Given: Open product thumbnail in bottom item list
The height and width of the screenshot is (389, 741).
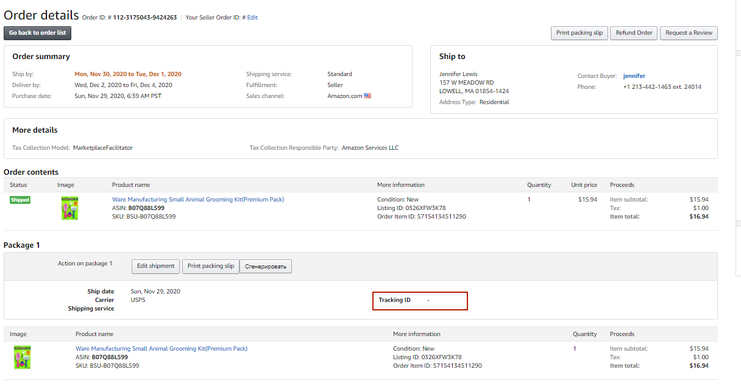Looking at the screenshot, I should (x=22, y=357).
